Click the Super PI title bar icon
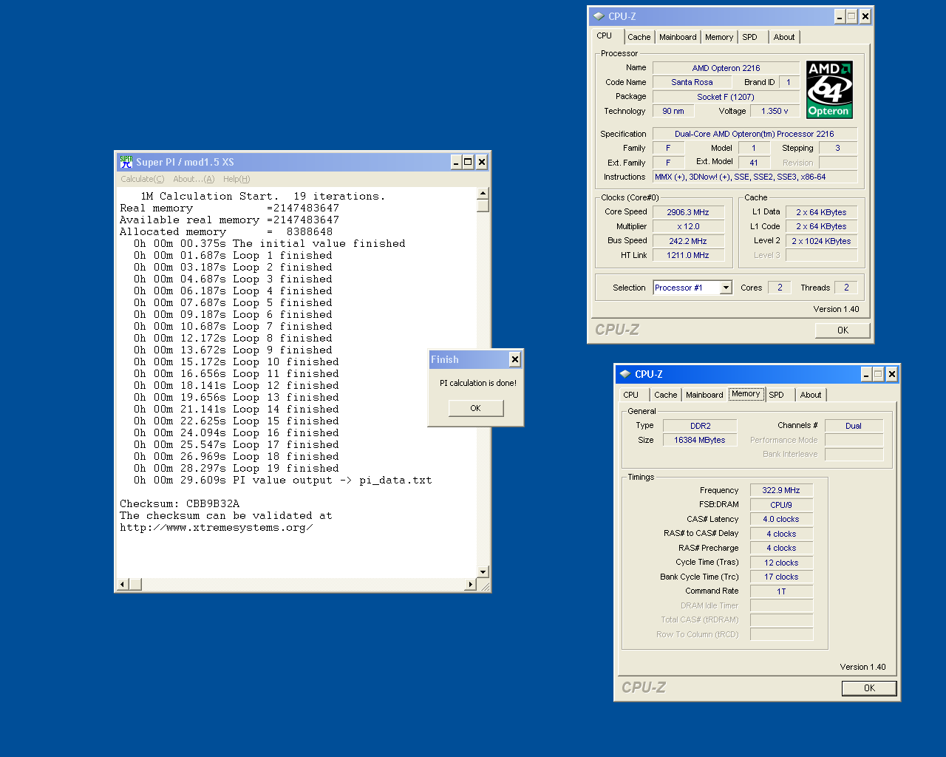The width and height of the screenshot is (946, 757). coord(126,162)
